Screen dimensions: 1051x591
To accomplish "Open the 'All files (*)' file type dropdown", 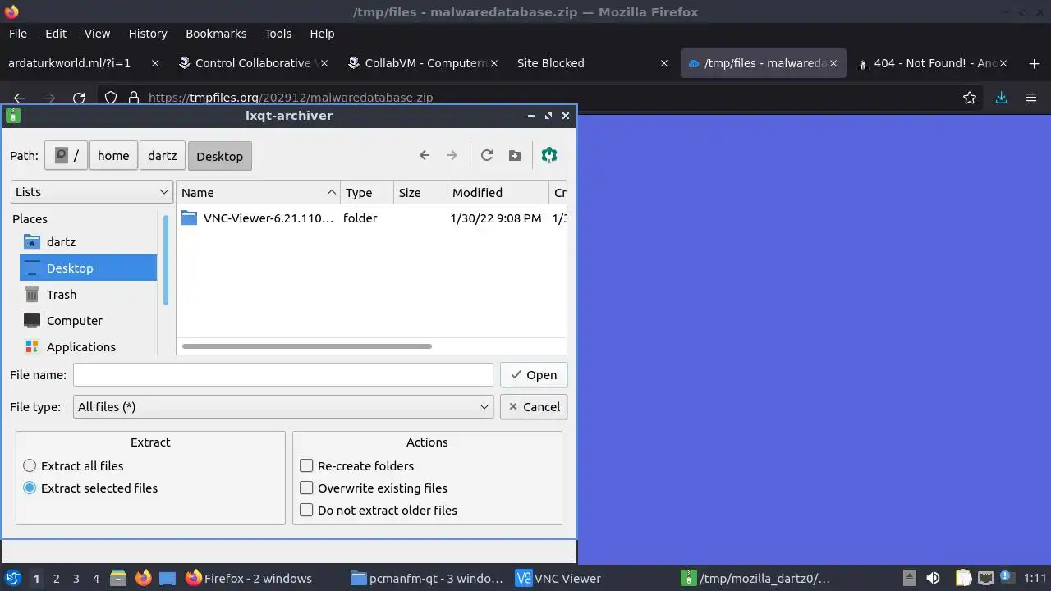I will [283, 406].
